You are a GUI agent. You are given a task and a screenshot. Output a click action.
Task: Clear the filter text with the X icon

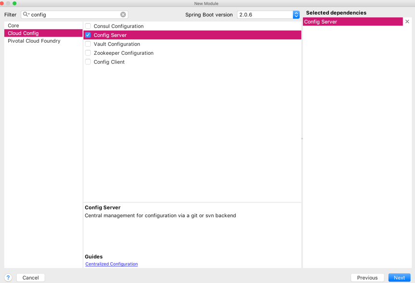(123, 14)
